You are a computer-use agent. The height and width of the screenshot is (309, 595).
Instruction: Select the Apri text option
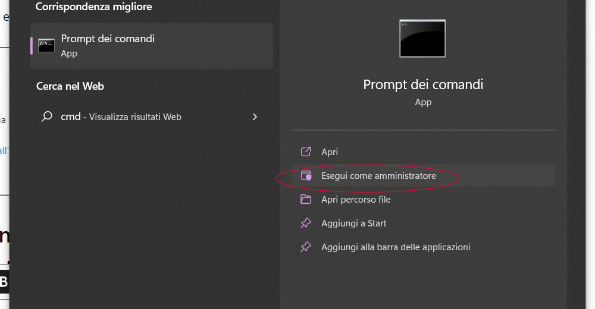coord(330,152)
